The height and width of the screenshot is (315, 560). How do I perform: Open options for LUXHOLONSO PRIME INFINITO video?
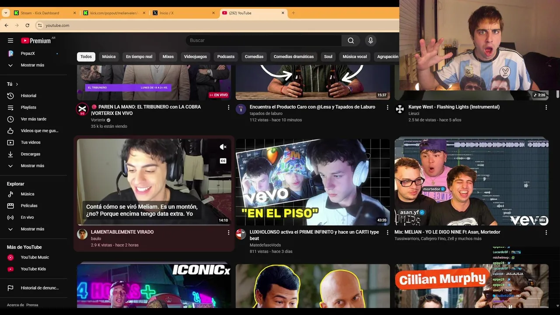(387, 232)
